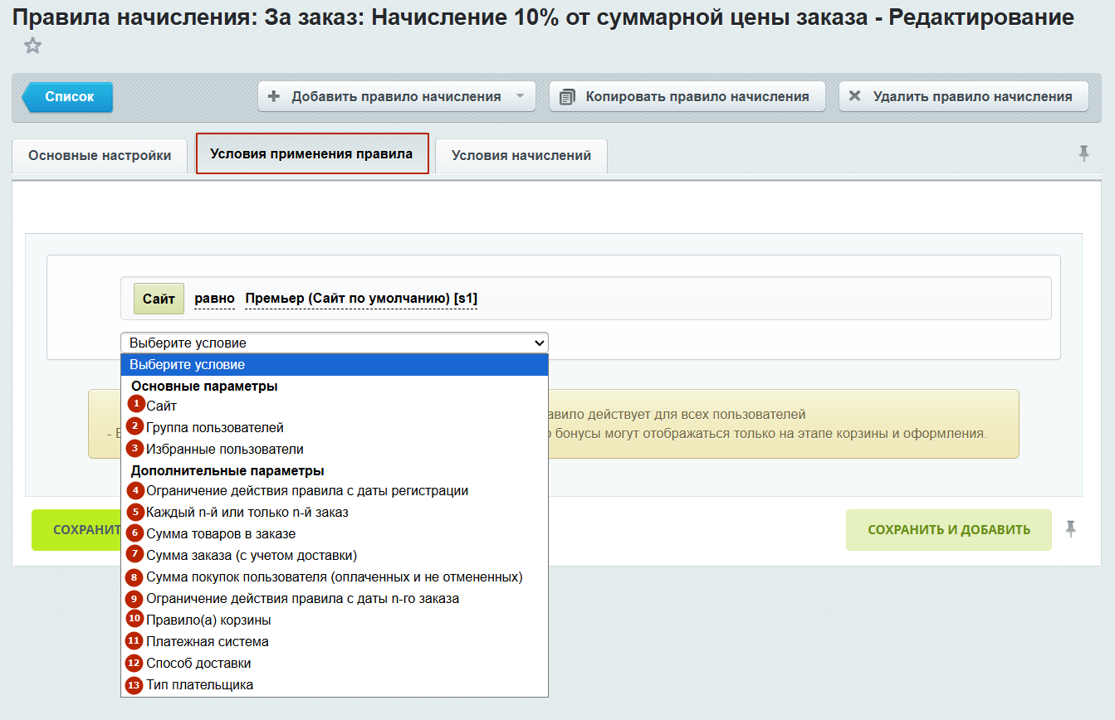Select Избранные пользователи condition option
This screenshot has width=1115, height=720.
[x=224, y=450]
